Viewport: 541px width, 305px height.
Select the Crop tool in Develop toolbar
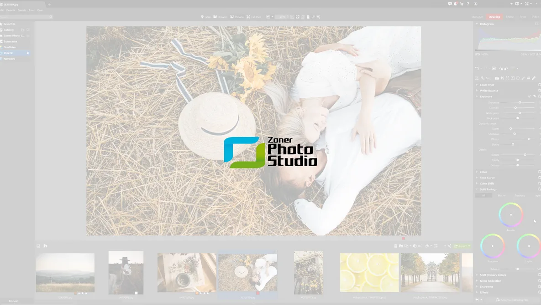[502, 78]
